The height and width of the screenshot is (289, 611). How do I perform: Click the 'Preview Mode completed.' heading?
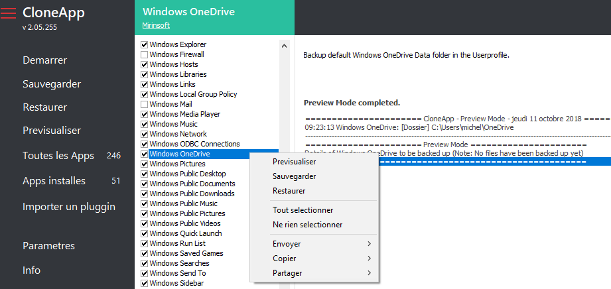(352, 103)
